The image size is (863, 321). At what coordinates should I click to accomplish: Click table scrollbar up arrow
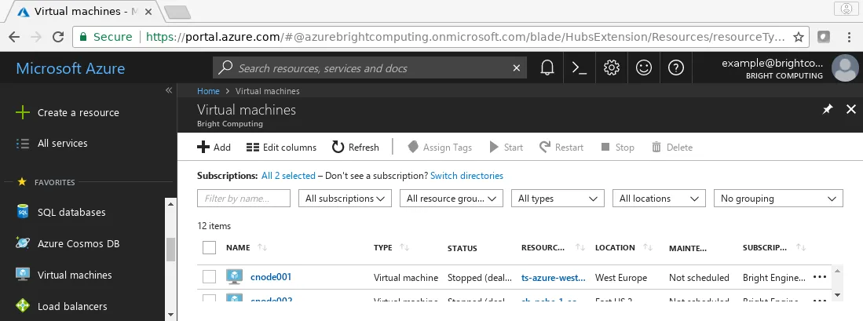pyautogui.click(x=837, y=271)
